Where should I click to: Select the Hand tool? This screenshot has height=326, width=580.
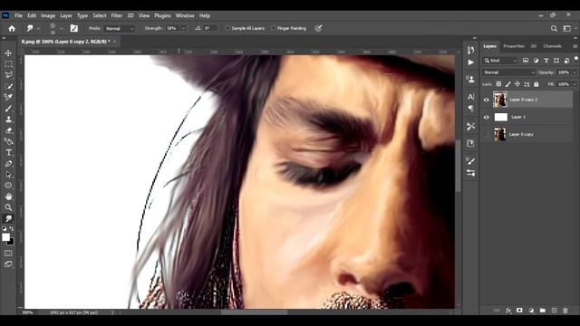(8, 197)
